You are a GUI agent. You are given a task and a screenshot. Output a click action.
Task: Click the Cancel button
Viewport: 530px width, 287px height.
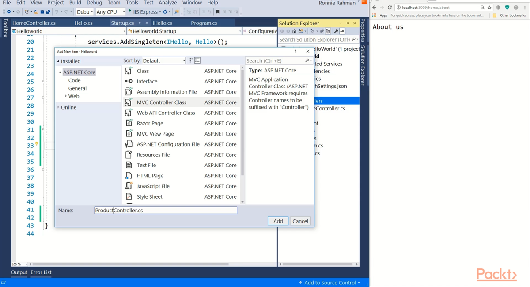point(300,221)
